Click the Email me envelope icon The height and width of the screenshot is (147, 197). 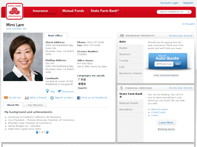pos(6,97)
